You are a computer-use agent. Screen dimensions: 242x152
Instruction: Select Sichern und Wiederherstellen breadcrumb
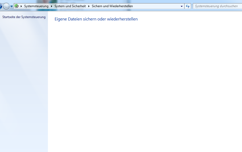pos(112,6)
